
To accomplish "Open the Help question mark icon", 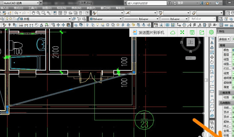I will pos(87,13).
